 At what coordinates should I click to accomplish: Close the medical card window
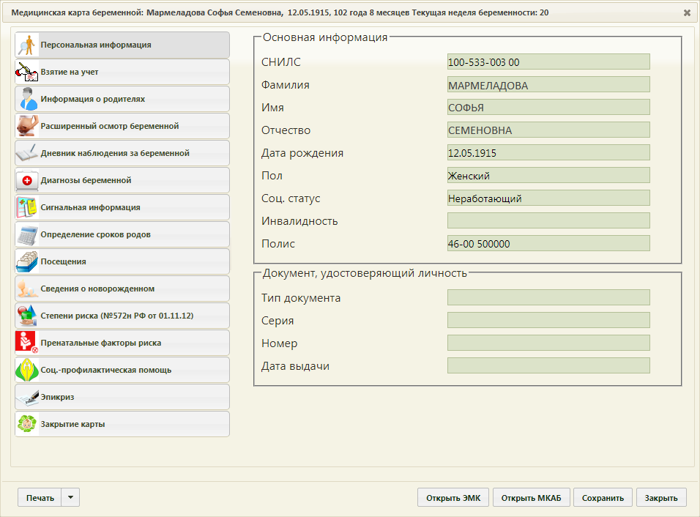pyautogui.click(x=687, y=13)
